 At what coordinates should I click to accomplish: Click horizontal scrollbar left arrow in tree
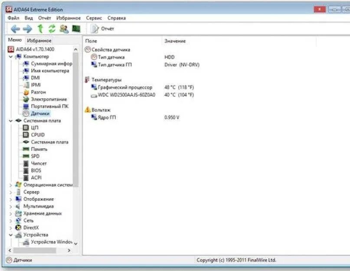click(10, 251)
